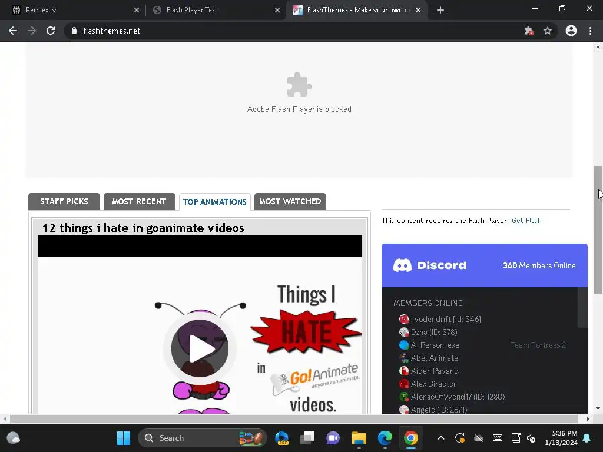Viewport: 603px width, 452px height.
Task: Click the scroll up arrow of page
Action: coord(598,47)
